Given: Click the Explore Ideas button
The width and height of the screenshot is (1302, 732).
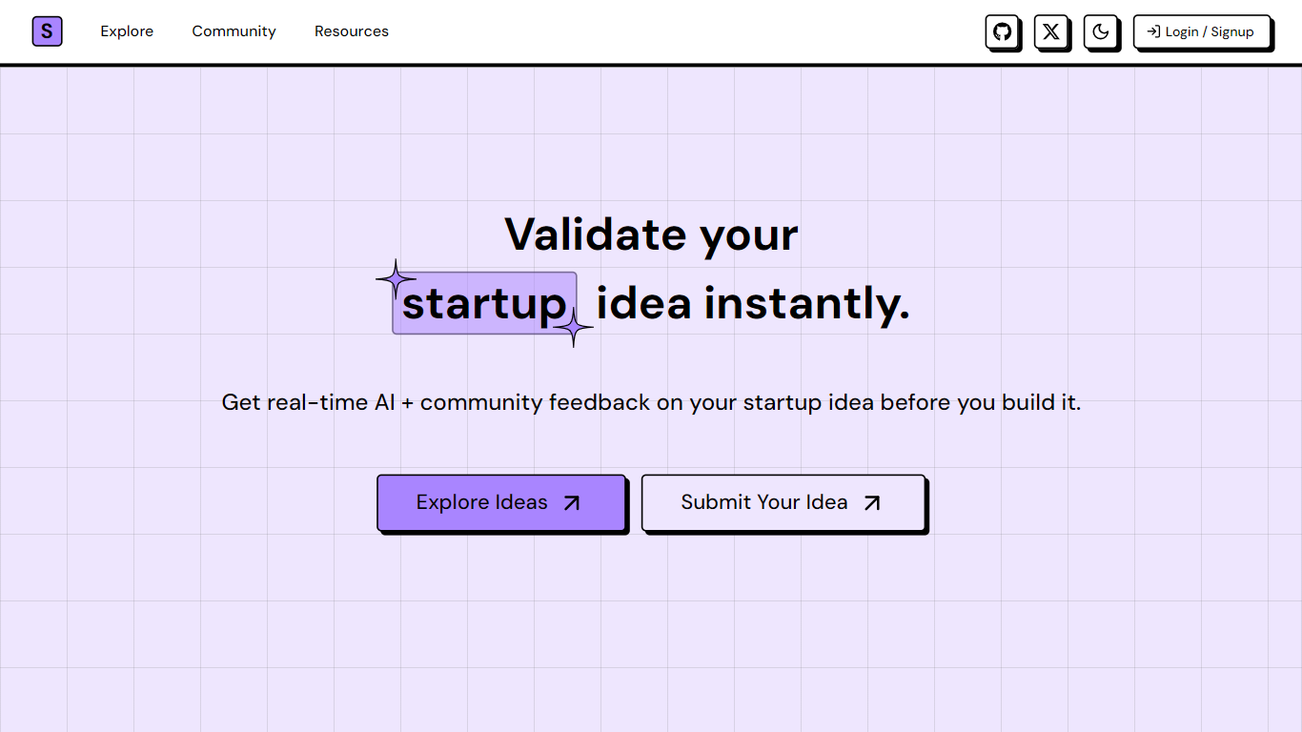Looking at the screenshot, I should click(501, 502).
